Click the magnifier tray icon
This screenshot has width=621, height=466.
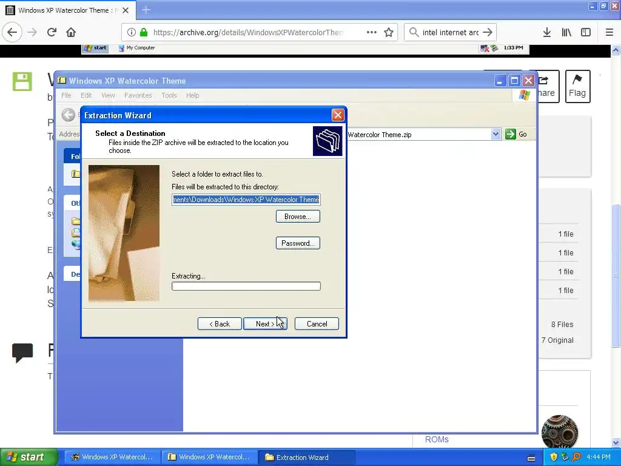576,457
